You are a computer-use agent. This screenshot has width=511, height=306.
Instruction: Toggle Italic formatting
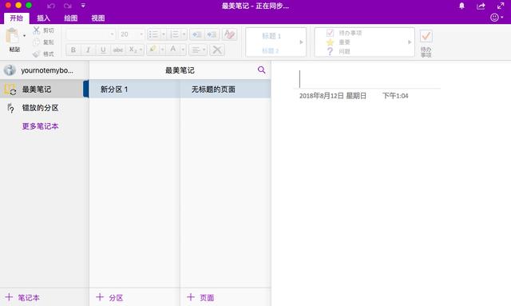pyautogui.click(x=88, y=50)
